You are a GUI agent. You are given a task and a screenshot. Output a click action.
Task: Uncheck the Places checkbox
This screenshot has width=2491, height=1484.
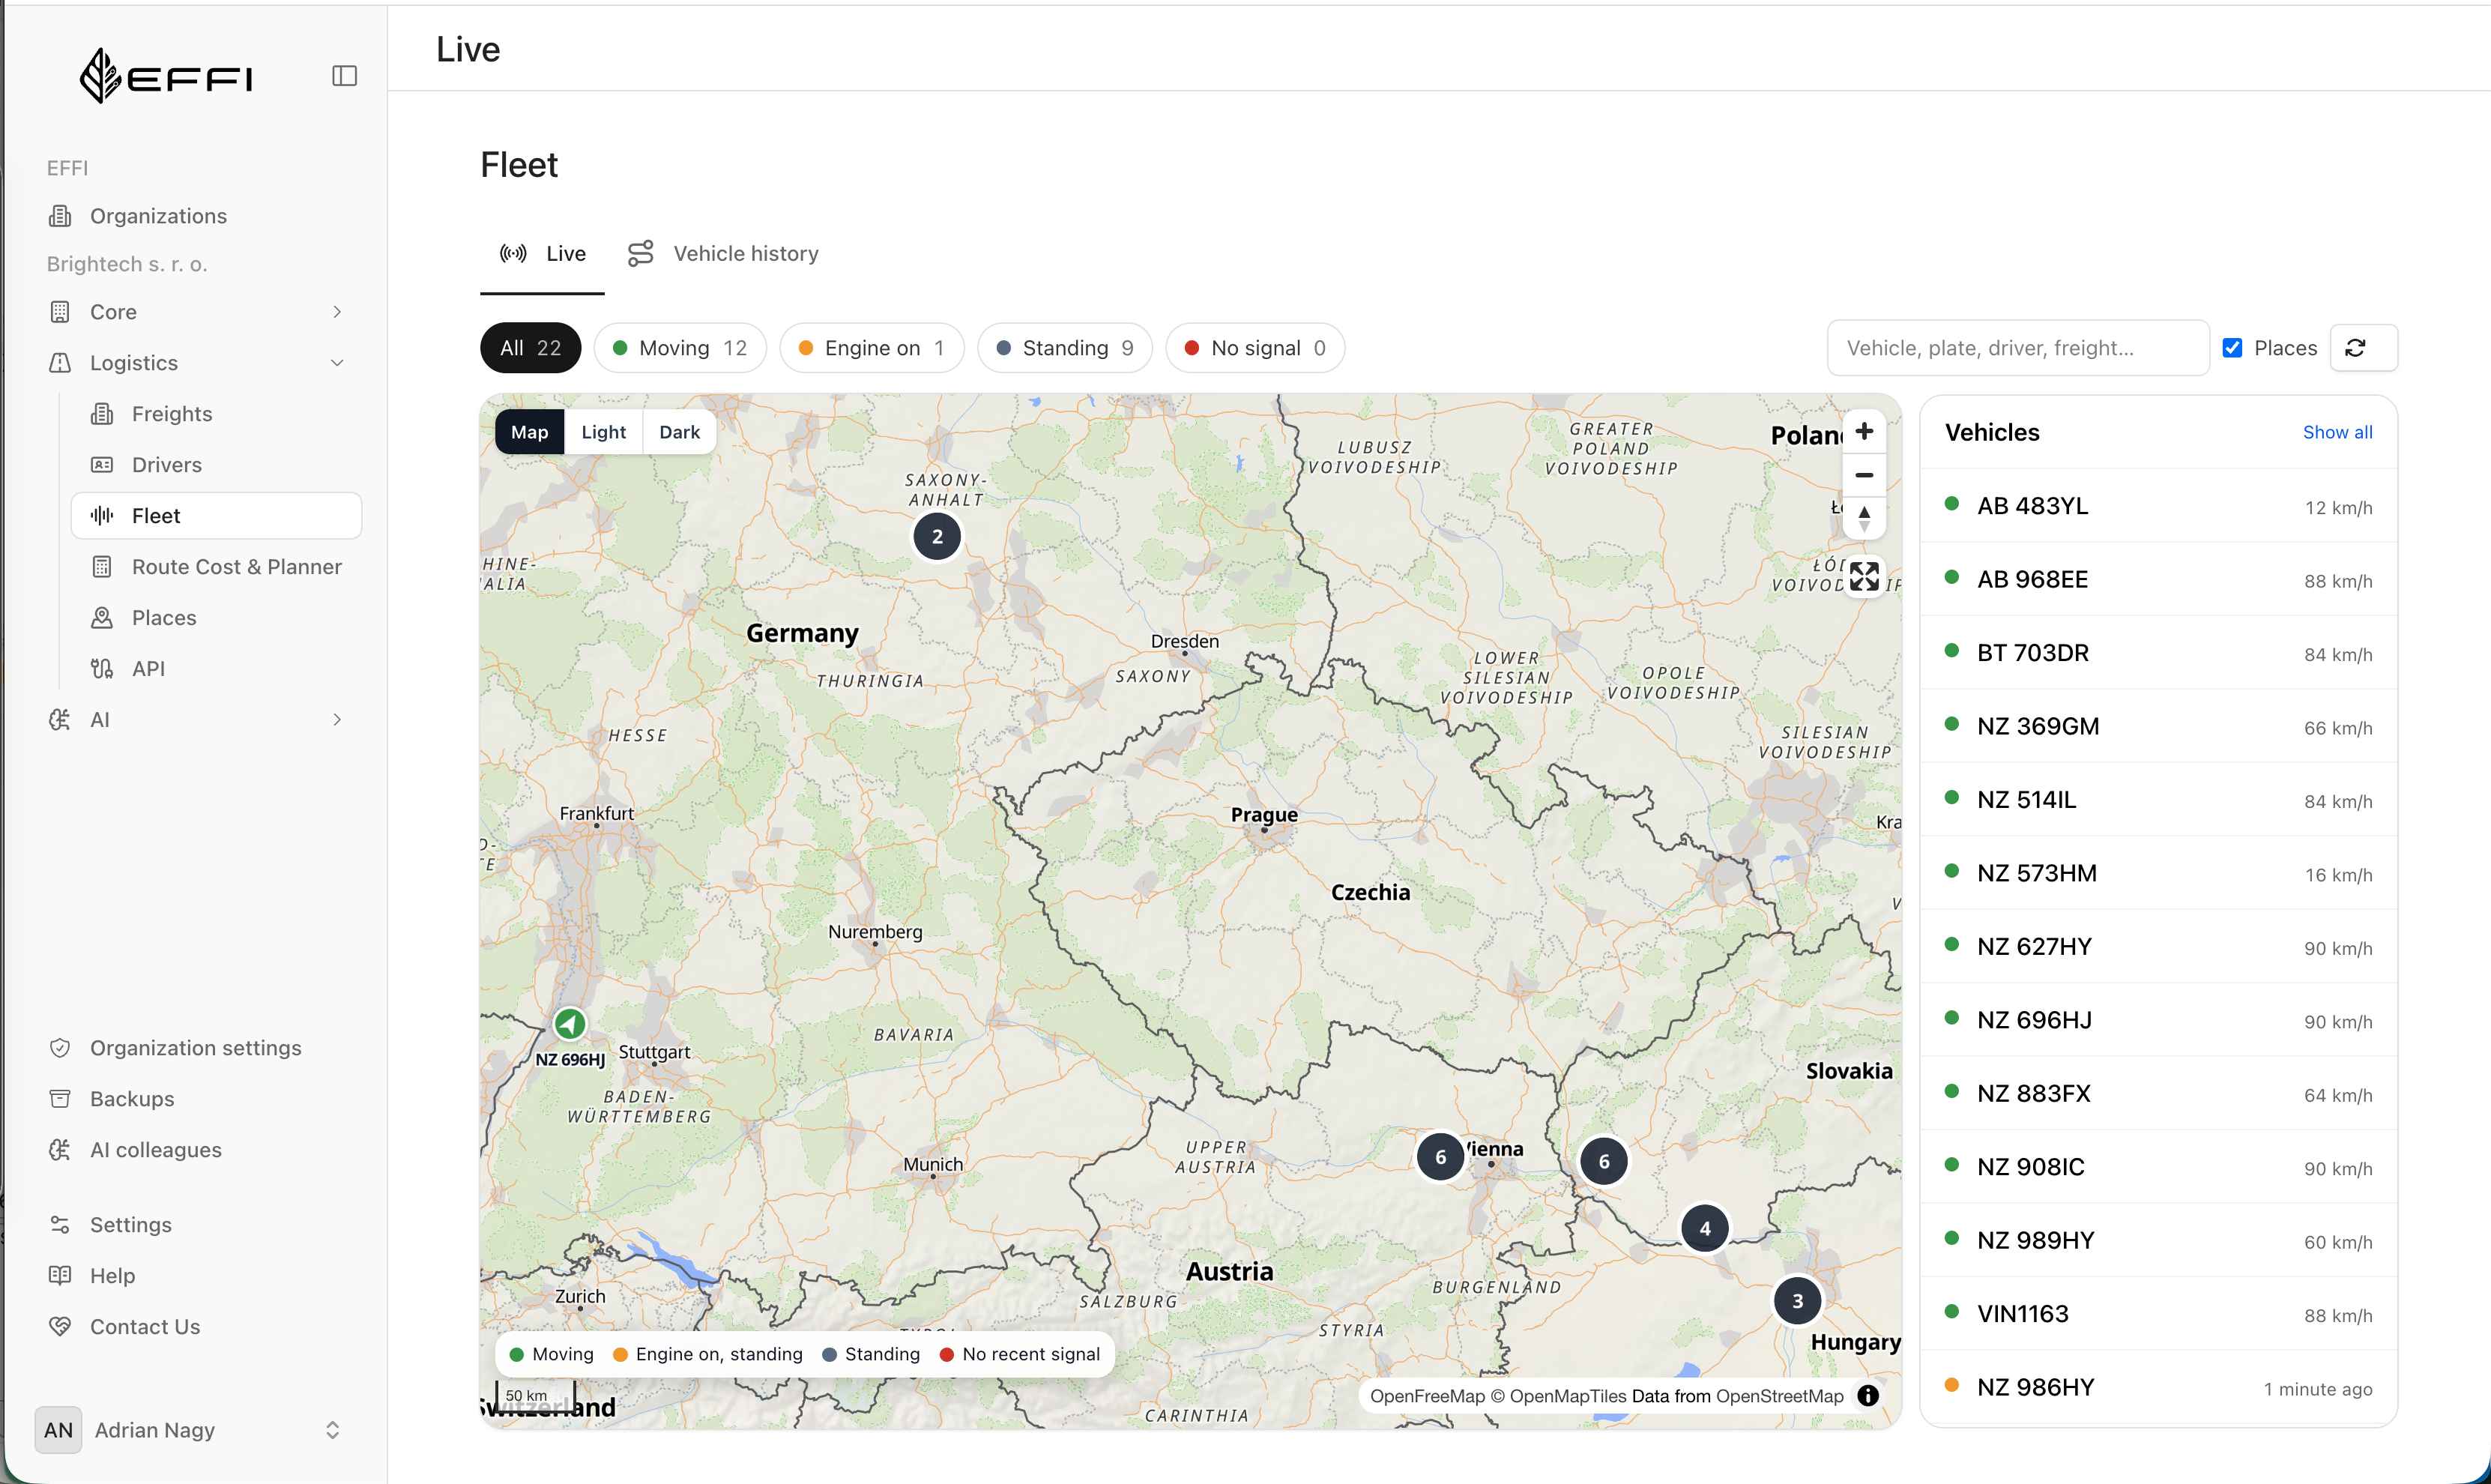point(2232,348)
